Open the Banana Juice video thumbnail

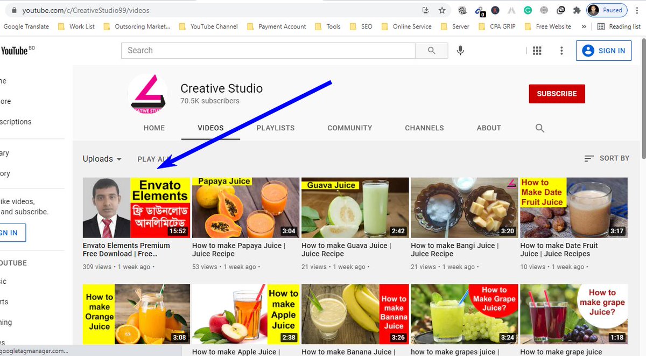pyautogui.click(x=355, y=315)
